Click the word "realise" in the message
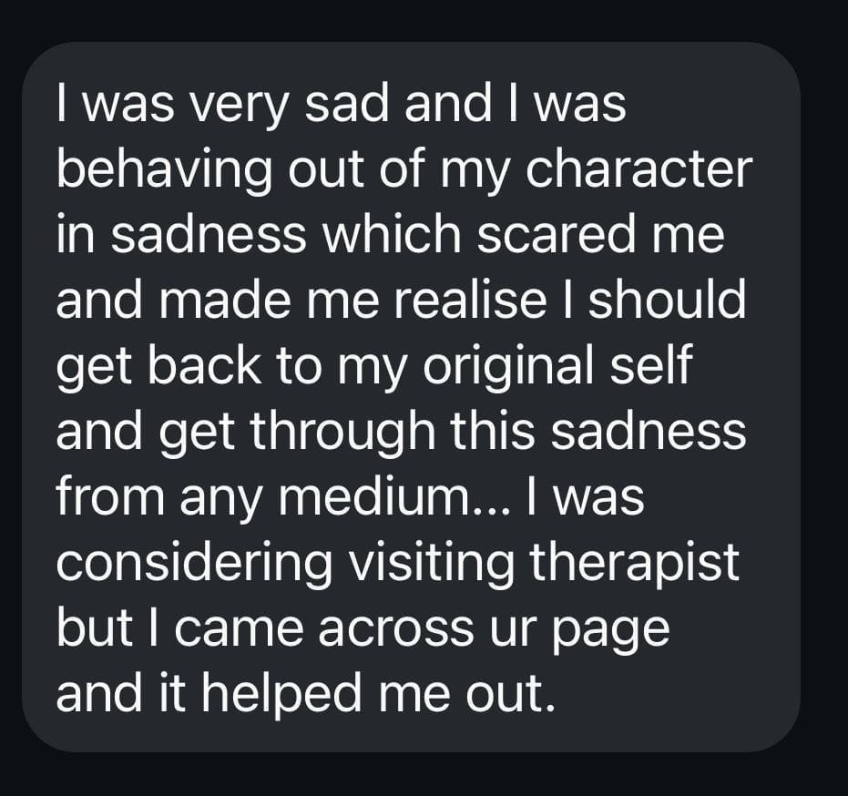 click(482, 301)
